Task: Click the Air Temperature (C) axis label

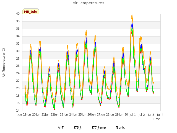Action: 4,63
